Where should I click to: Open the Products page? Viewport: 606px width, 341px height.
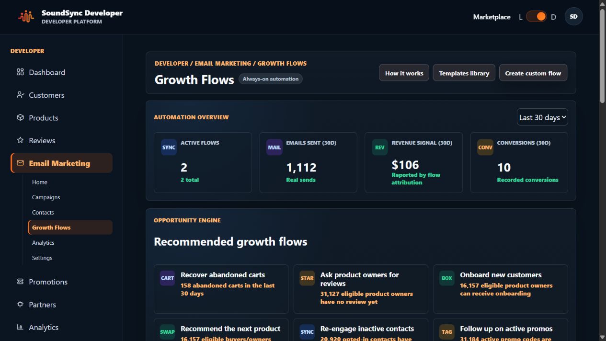pyautogui.click(x=61, y=118)
